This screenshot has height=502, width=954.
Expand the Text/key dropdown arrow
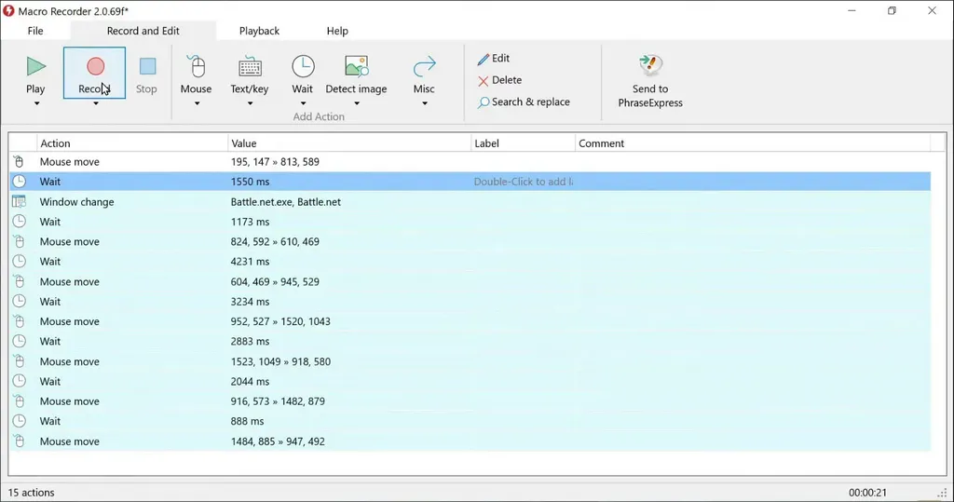(250, 103)
